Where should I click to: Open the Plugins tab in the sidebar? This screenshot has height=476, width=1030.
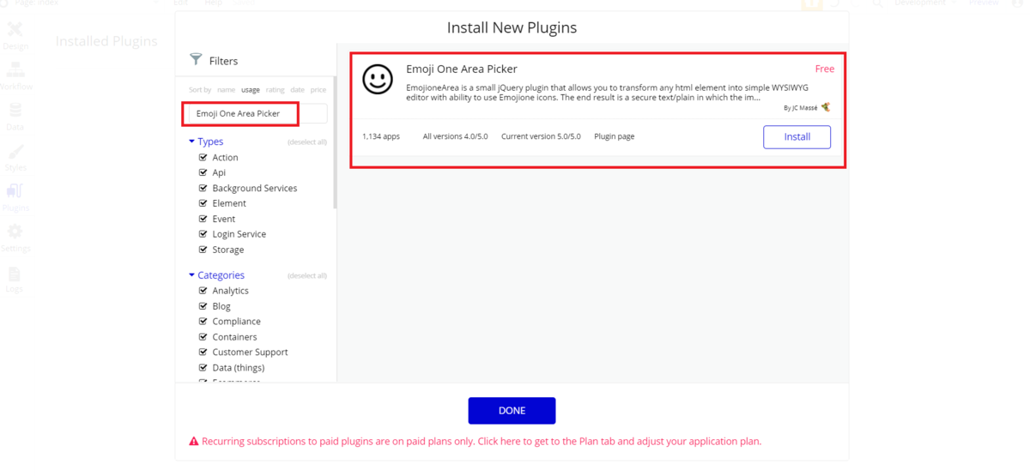click(x=15, y=198)
